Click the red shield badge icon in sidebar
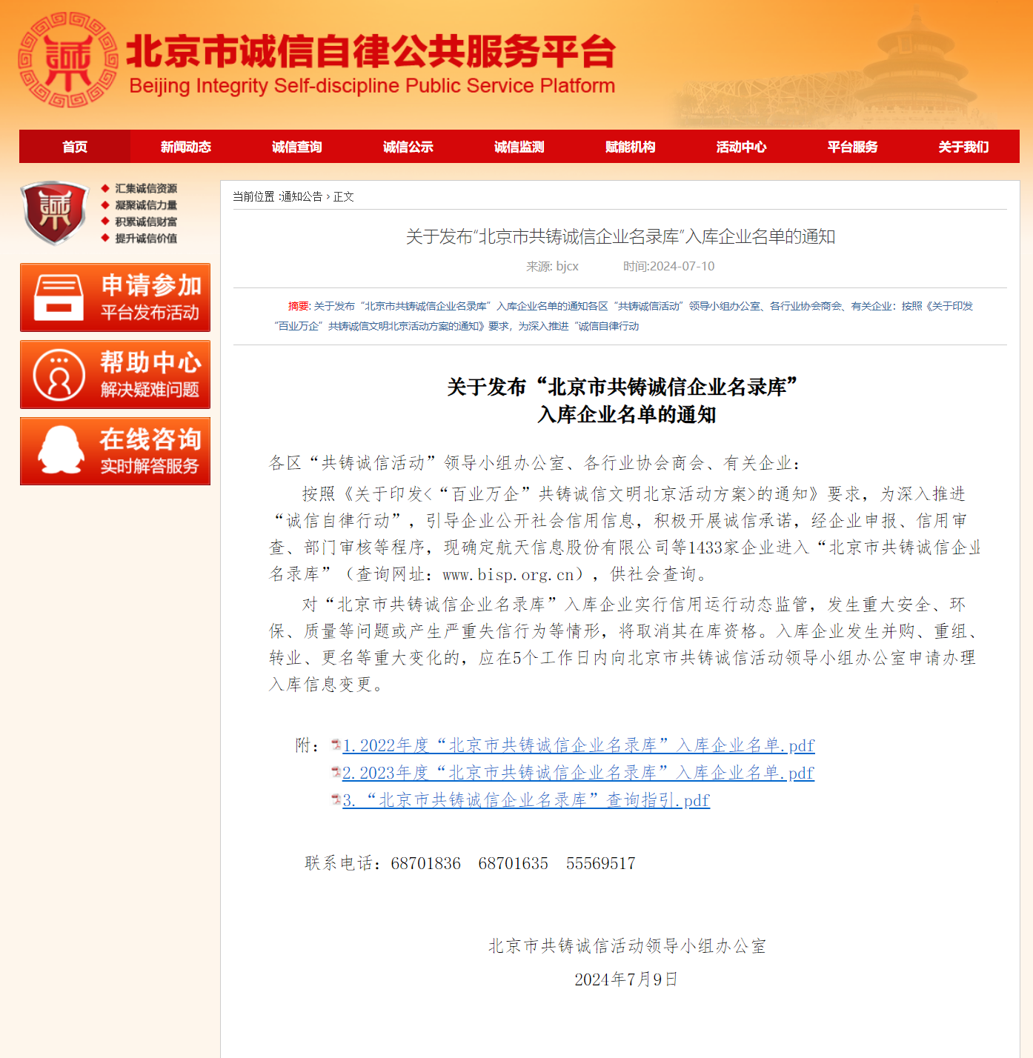Viewport: 1033px width, 1058px height. (x=55, y=213)
